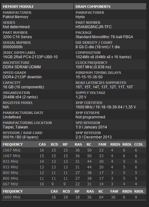Click serial number 00000000h
Image resolution: width=149 pixels, height=207 pixels.
coord(13,47)
